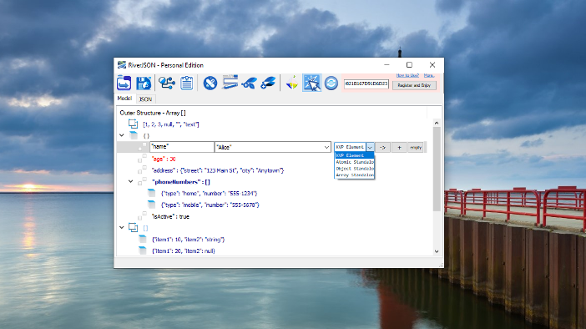This screenshot has width=586, height=329.
Task: Click the lines with pen edit icon
Action: click(230, 82)
